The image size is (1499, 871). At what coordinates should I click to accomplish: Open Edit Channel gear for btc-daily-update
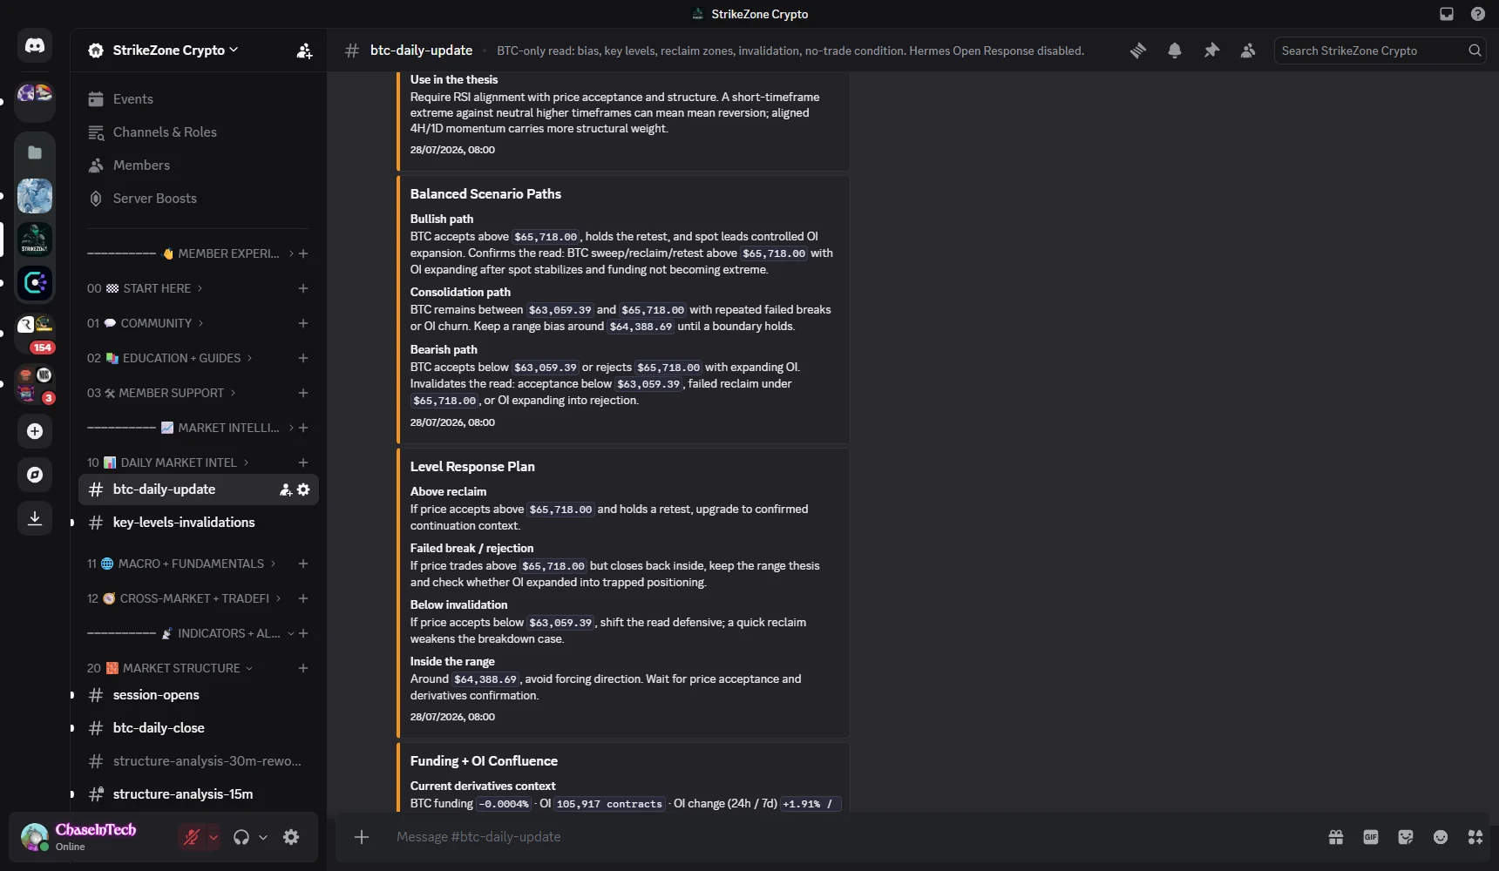click(x=303, y=490)
